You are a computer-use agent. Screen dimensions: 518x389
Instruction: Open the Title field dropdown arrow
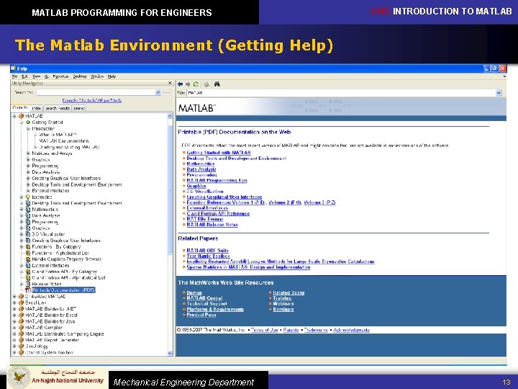coord(499,93)
